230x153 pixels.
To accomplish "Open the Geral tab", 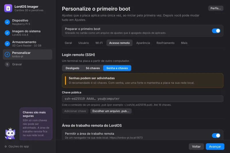I will coord(68,43).
